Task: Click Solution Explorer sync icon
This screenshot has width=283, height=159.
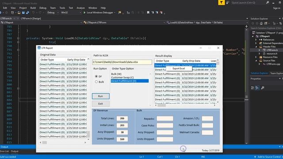Action: 280,23
